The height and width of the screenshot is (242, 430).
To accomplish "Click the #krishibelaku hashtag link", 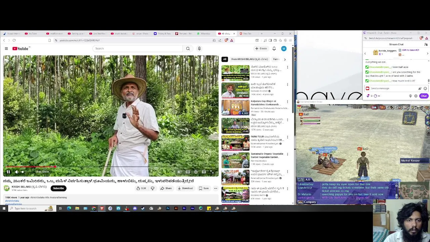I will (12, 201).
